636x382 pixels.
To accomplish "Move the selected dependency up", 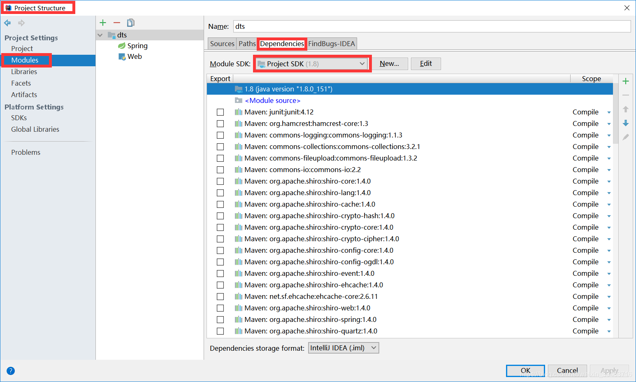I will click(626, 109).
